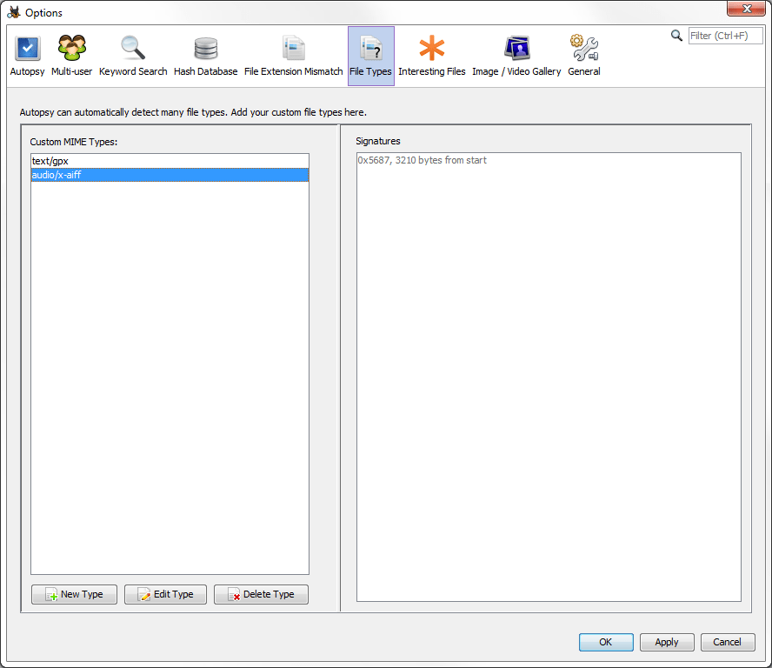The image size is (772, 668).
Task: Click the Edit Type button
Action: (x=165, y=594)
